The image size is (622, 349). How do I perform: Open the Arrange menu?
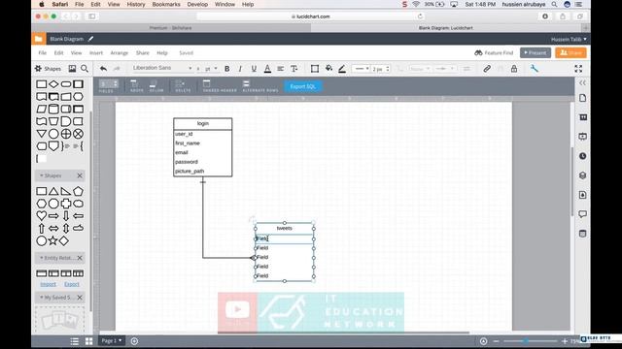[119, 52]
